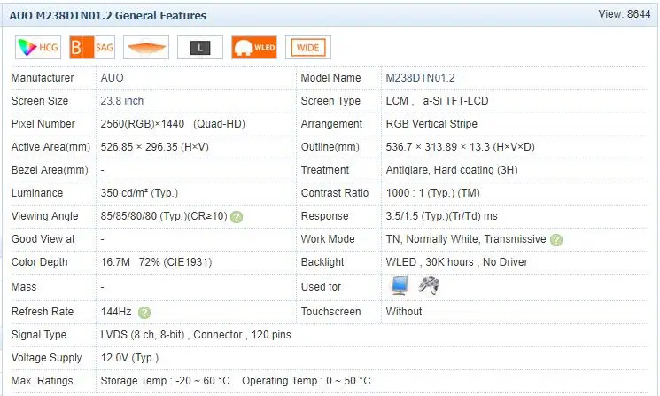Click the Color Depth row label
This screenshot has width=660, height=396.
[39, 262]
